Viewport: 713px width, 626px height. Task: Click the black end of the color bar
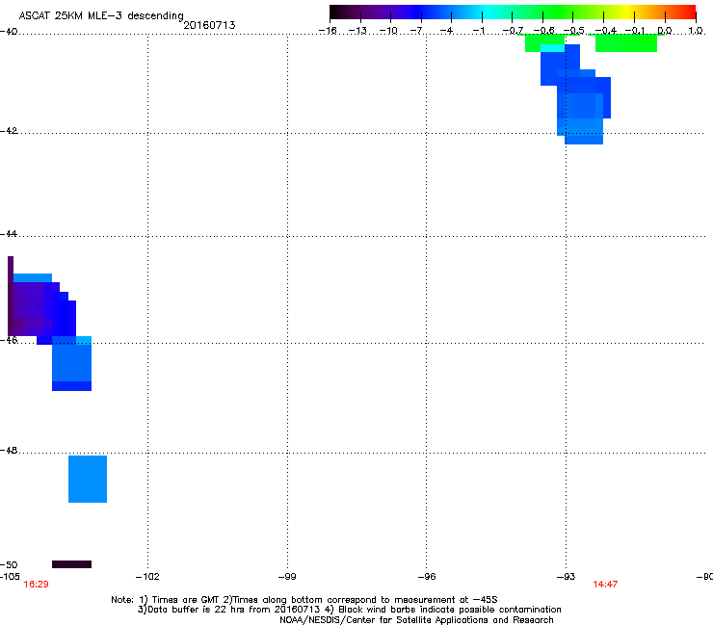coord(337,13)
